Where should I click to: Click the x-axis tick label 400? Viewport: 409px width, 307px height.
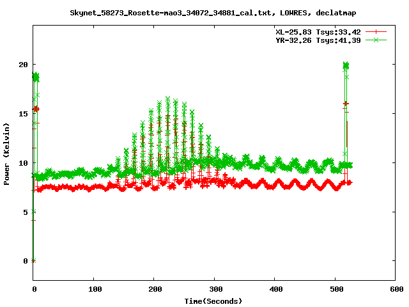[x=276, y=289]
